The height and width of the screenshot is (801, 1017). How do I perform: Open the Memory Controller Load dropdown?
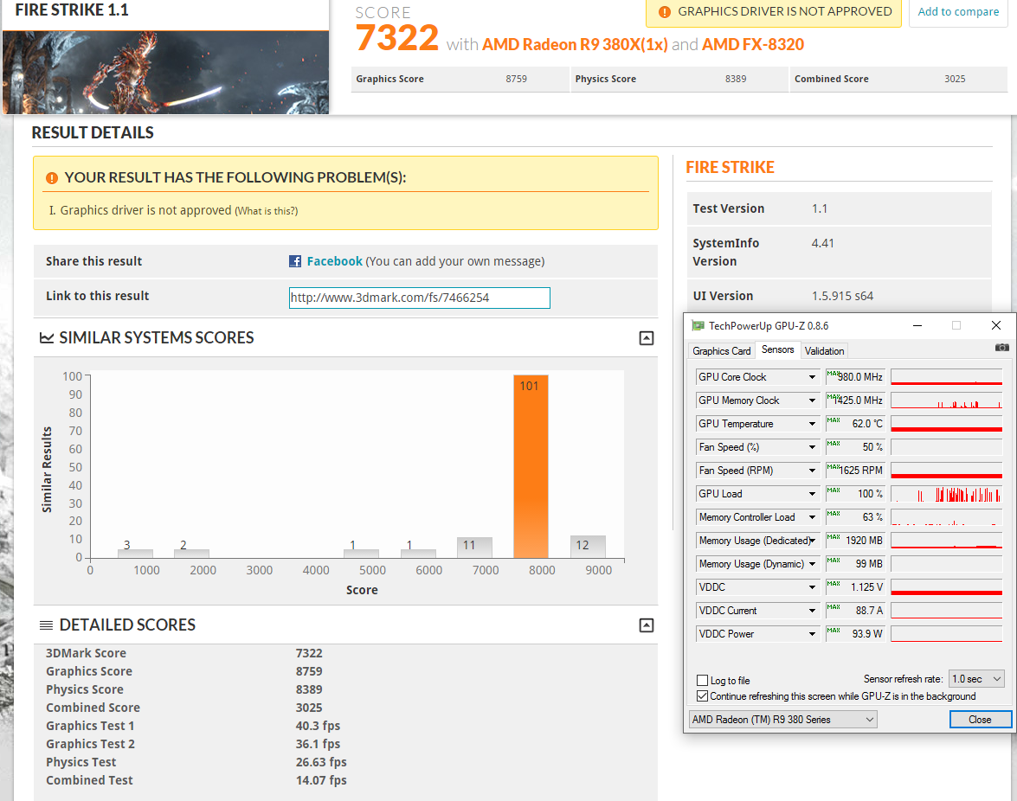tap(812, 517)
